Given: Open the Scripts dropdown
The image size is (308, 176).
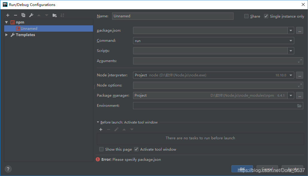Looking at the screenshot, I should point(291,51).
